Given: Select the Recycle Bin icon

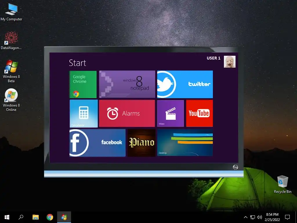Looking at the screenshot, I should coord(282,184).
